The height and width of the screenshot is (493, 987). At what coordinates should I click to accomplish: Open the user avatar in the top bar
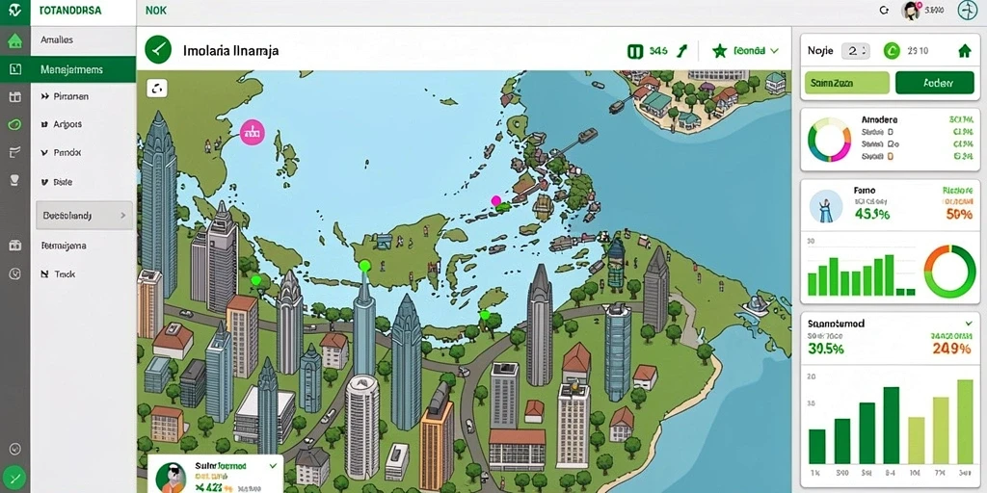[912, 10]
